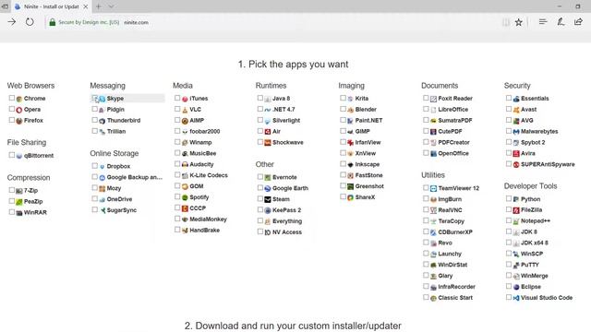Open the Hub lines icon
The width and height of the screenshot is (591, 332).
click(x=543, y=22)
